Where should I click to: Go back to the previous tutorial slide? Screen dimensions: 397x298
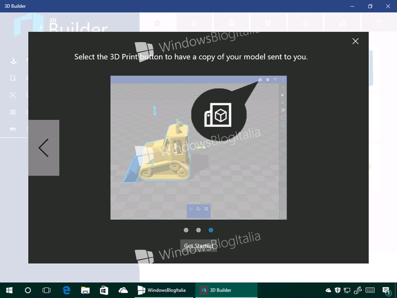pyautogui.click(x=44, y=148)
